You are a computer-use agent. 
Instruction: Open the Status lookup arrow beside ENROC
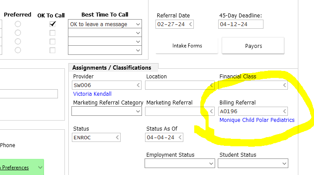[x=118, y=138]
